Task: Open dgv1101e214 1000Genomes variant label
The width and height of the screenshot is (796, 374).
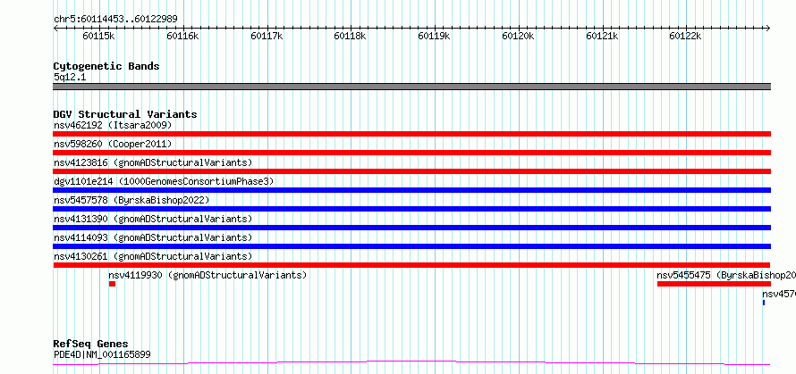Action: tap(164, 181)
